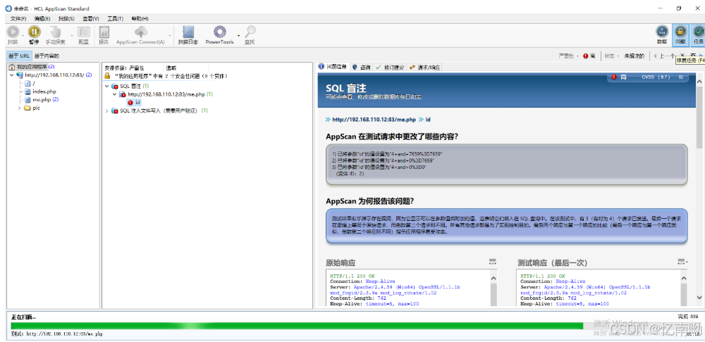Viewport: 705px width, 342px height.
Task: Expand the SQL 注入文件写入 issue group
Action: pos(106,110)
